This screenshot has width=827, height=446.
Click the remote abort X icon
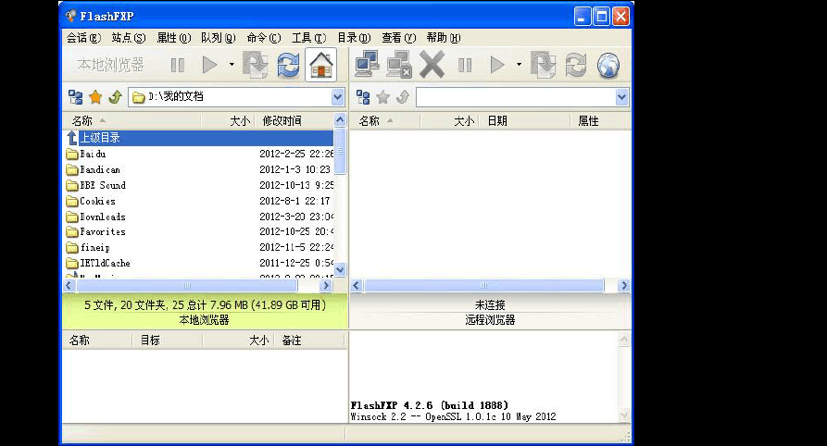(x=432, y=66)
